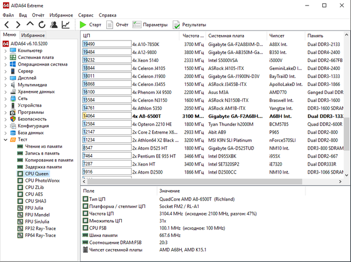
Task: Open the Справка menu
Action: 107,15
